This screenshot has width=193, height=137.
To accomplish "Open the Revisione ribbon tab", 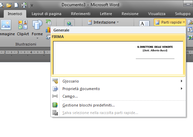I will (130, 14).
